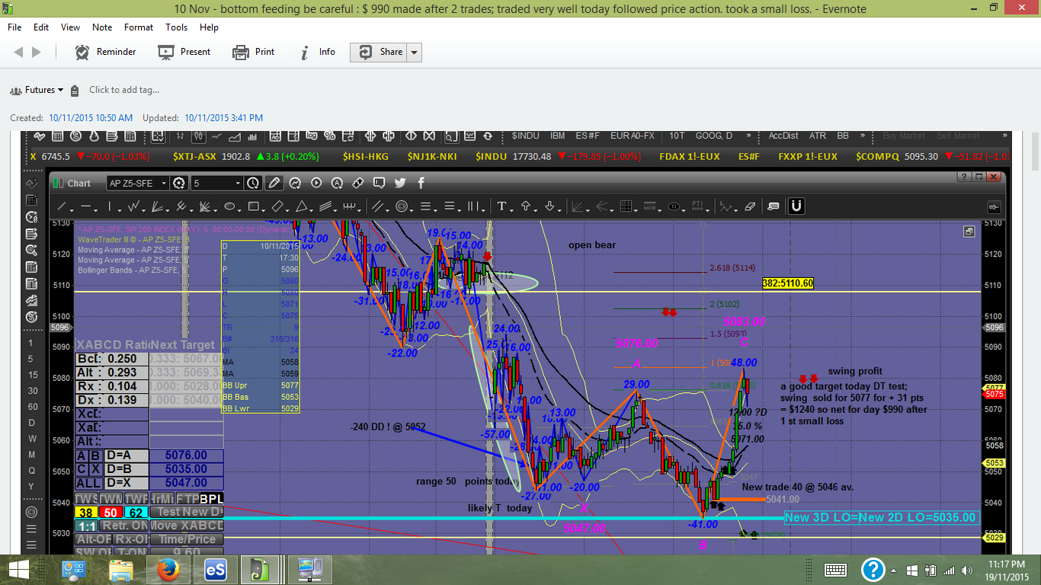Open the Tools menu

176,27
